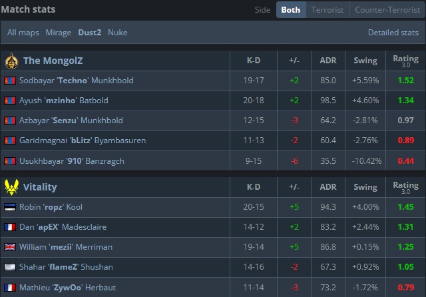Click Israeli flag next to flameZ
The image size is (426, 297).
click(9, 267)
